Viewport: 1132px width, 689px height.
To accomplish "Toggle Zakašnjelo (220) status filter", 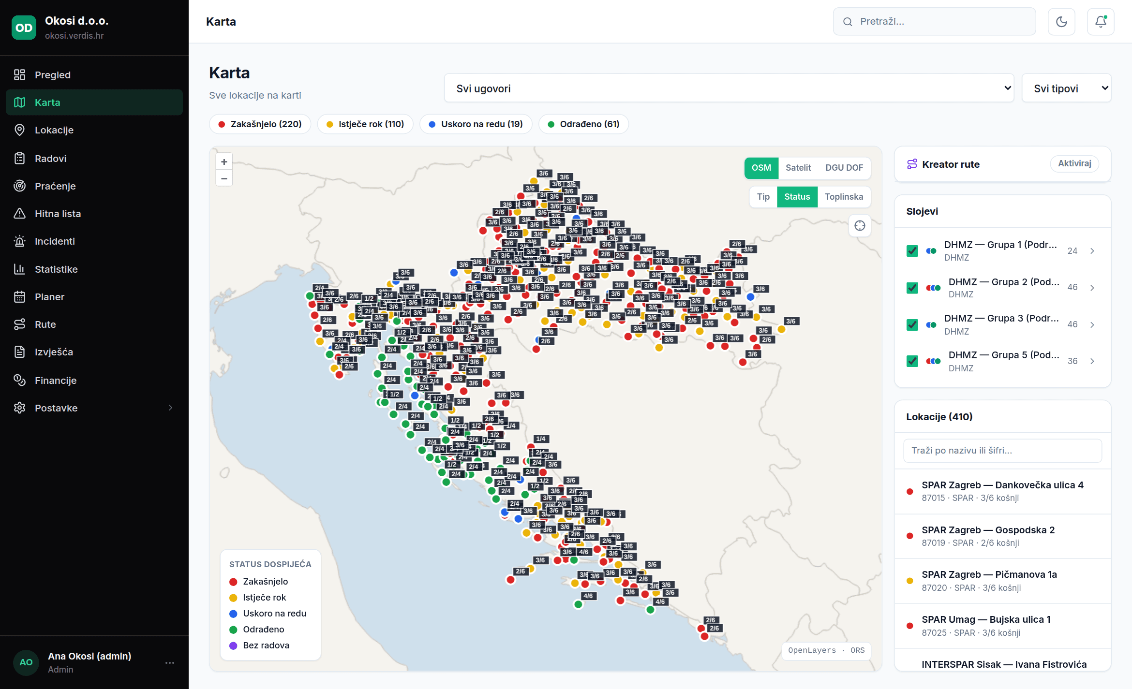I will [260, 124].
